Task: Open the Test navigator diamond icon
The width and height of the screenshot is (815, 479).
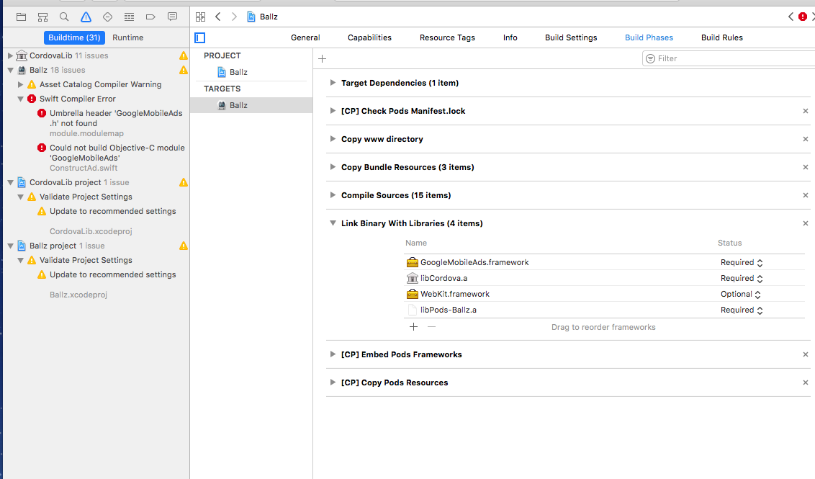Action: coord(108,17)
